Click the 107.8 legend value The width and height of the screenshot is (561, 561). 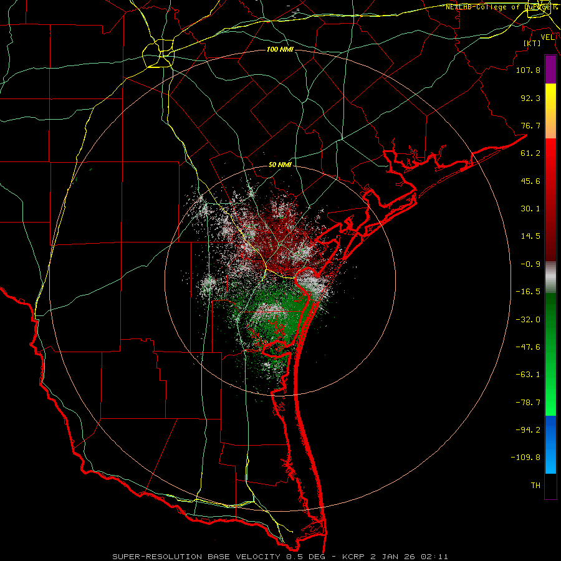coord(528,70)
